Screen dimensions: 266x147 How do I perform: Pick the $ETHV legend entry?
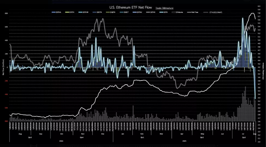click(137, 12)
